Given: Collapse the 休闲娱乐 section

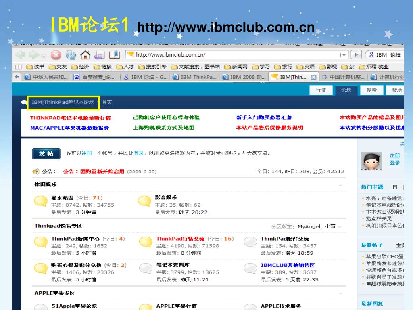Looking at the screenshot, I should pyautogui.click(x=340, y=185).
